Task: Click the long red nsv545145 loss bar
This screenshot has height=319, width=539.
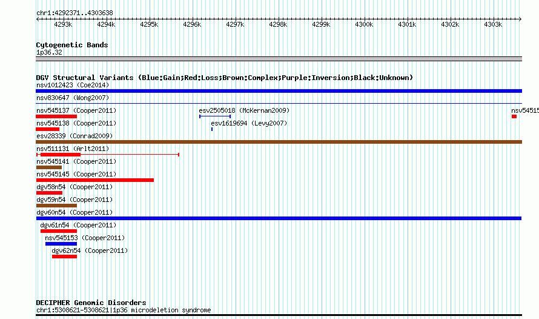Action: tap(95, 180)
